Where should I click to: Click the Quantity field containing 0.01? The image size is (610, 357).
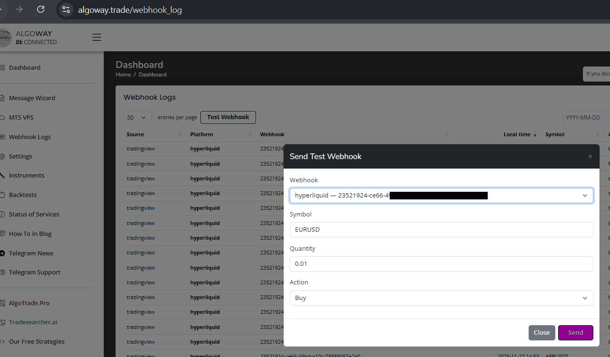(441, 264)
